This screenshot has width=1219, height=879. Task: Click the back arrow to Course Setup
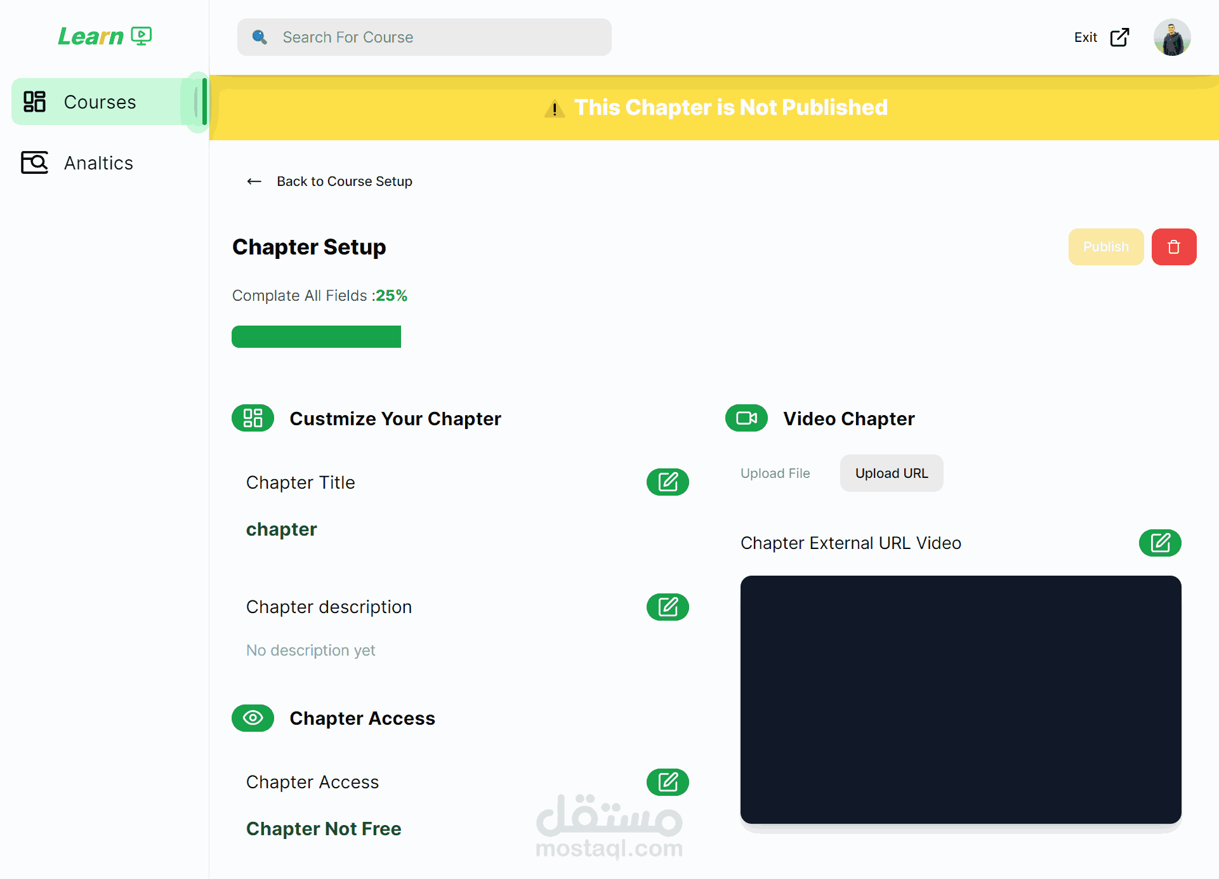click(x=254, y=182)
